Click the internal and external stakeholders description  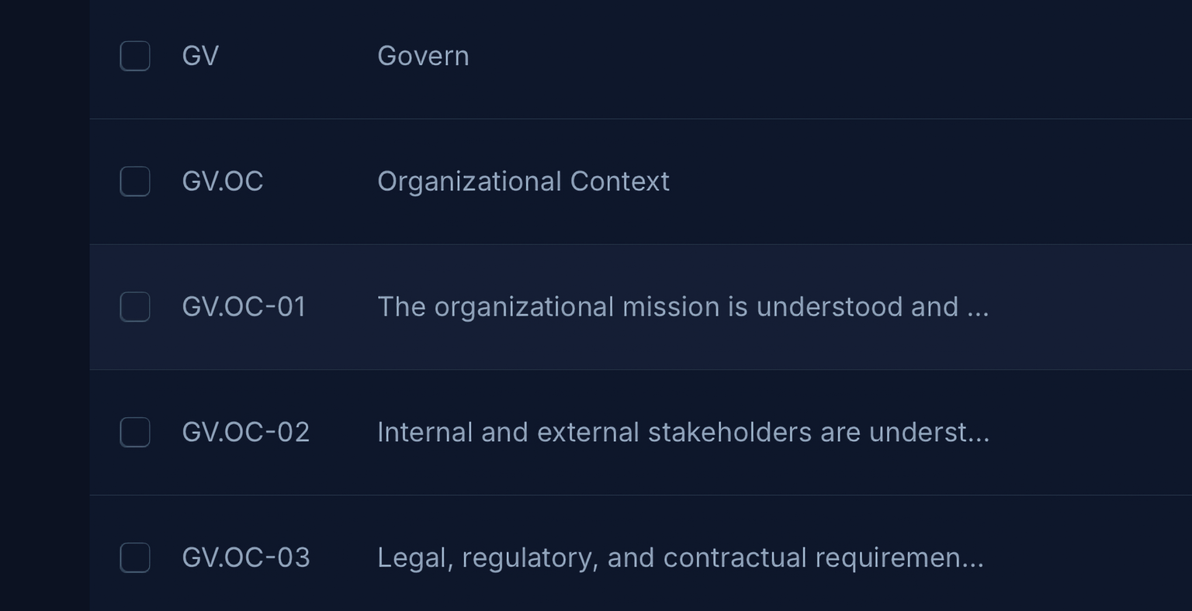(683, 432)
